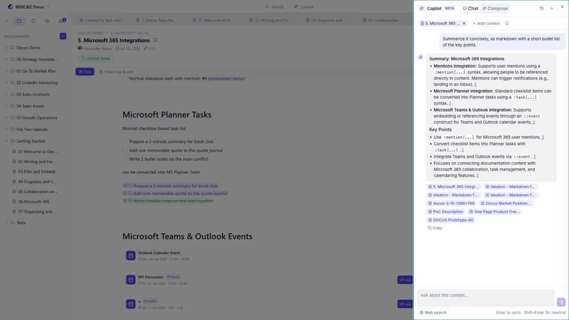Viewport: 569px width, 320px height.
Task: Expand the 00 Strategy Foundati... folder
Action: [x=6, y=59]
